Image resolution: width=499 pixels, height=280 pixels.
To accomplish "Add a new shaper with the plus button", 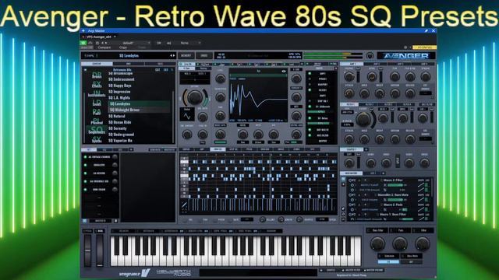I will pyautogui.click(x=366, y=149).
